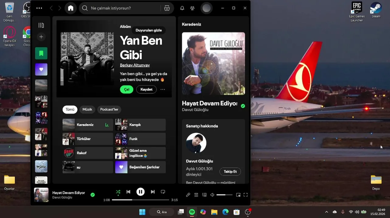This screenshot has width=390, height=218.
Task: Play the album with green Çal button
Action: [126, 89]
